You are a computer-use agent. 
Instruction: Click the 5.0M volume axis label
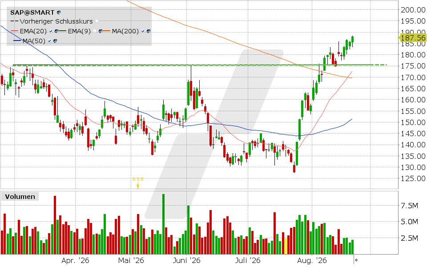(409, 222)
